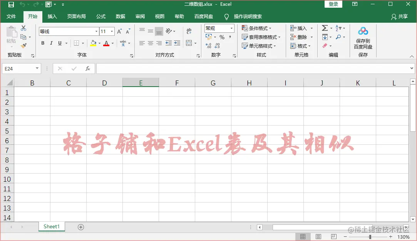Screen dimensions: 417x241
Task: Open the 文件 (File) tab
Action: pyautogui.click(x=11, y=17)
